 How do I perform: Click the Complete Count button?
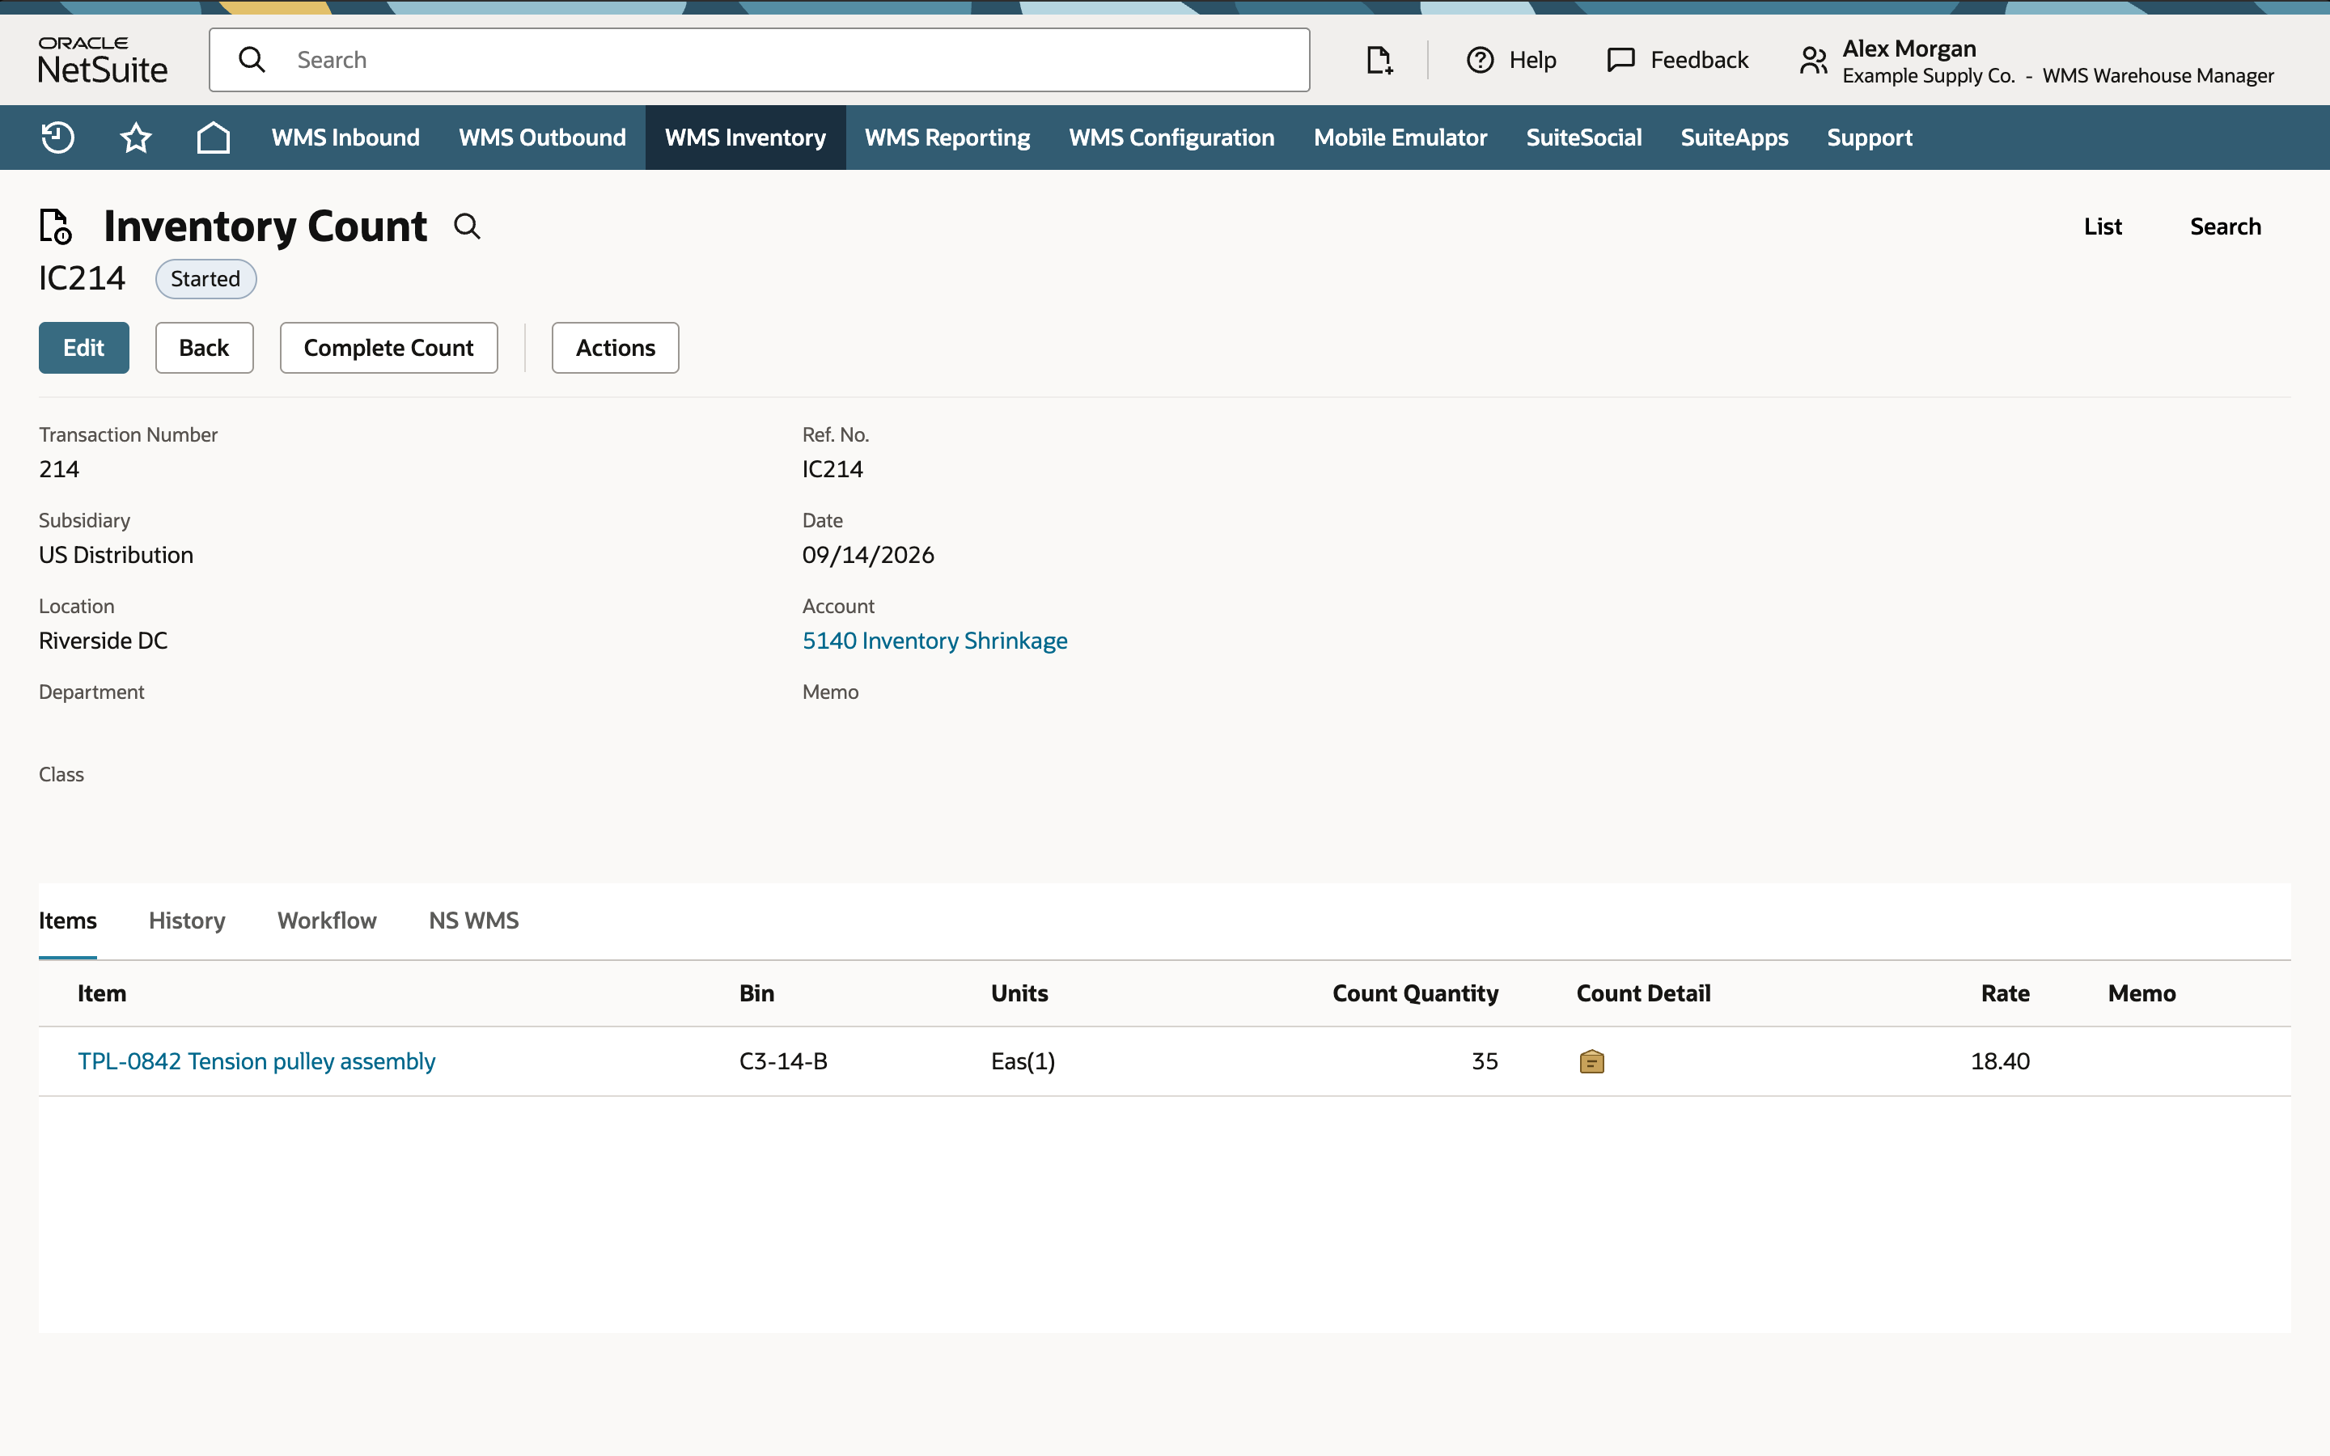[389, 348]
